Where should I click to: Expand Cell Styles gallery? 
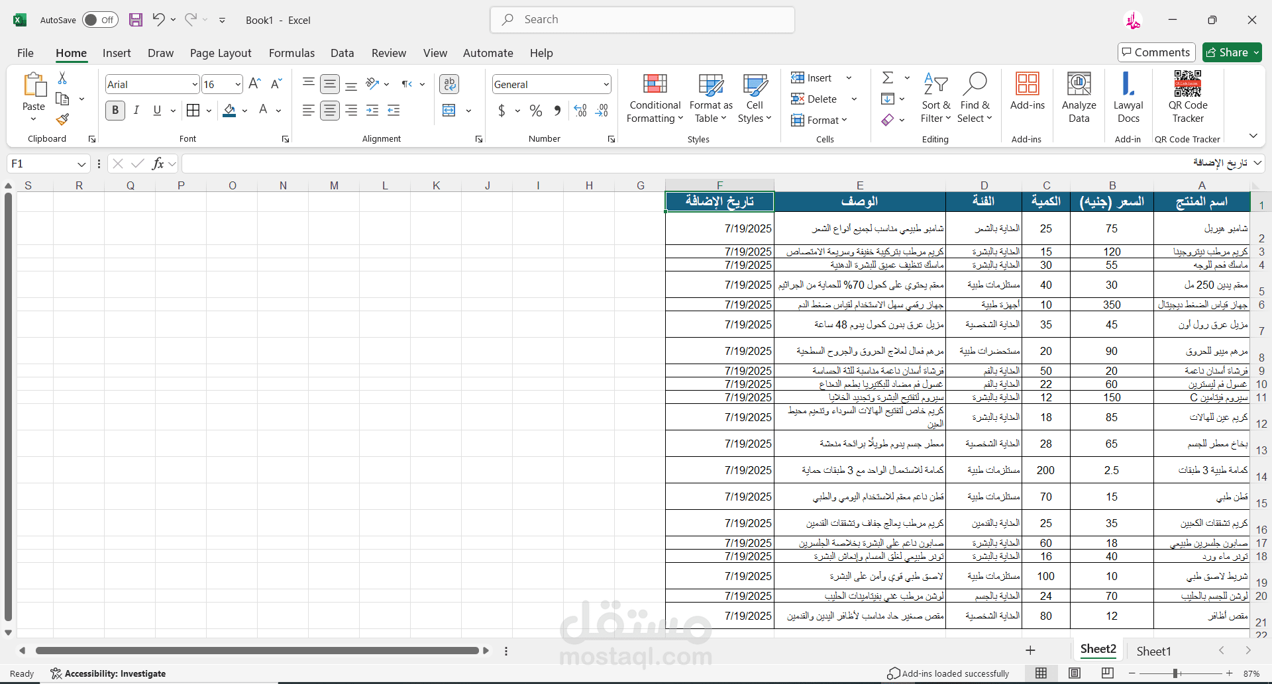click(x=755, y=98)
